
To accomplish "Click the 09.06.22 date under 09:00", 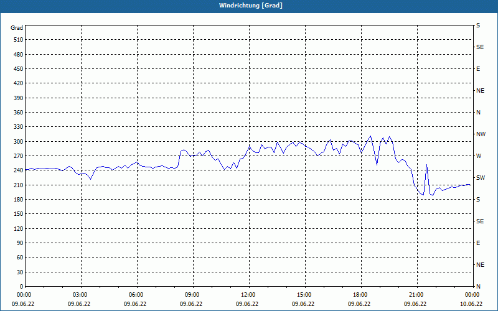I will click(191, 304).
